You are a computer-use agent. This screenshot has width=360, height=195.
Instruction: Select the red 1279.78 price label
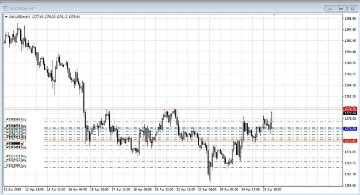tap(350, 109)
